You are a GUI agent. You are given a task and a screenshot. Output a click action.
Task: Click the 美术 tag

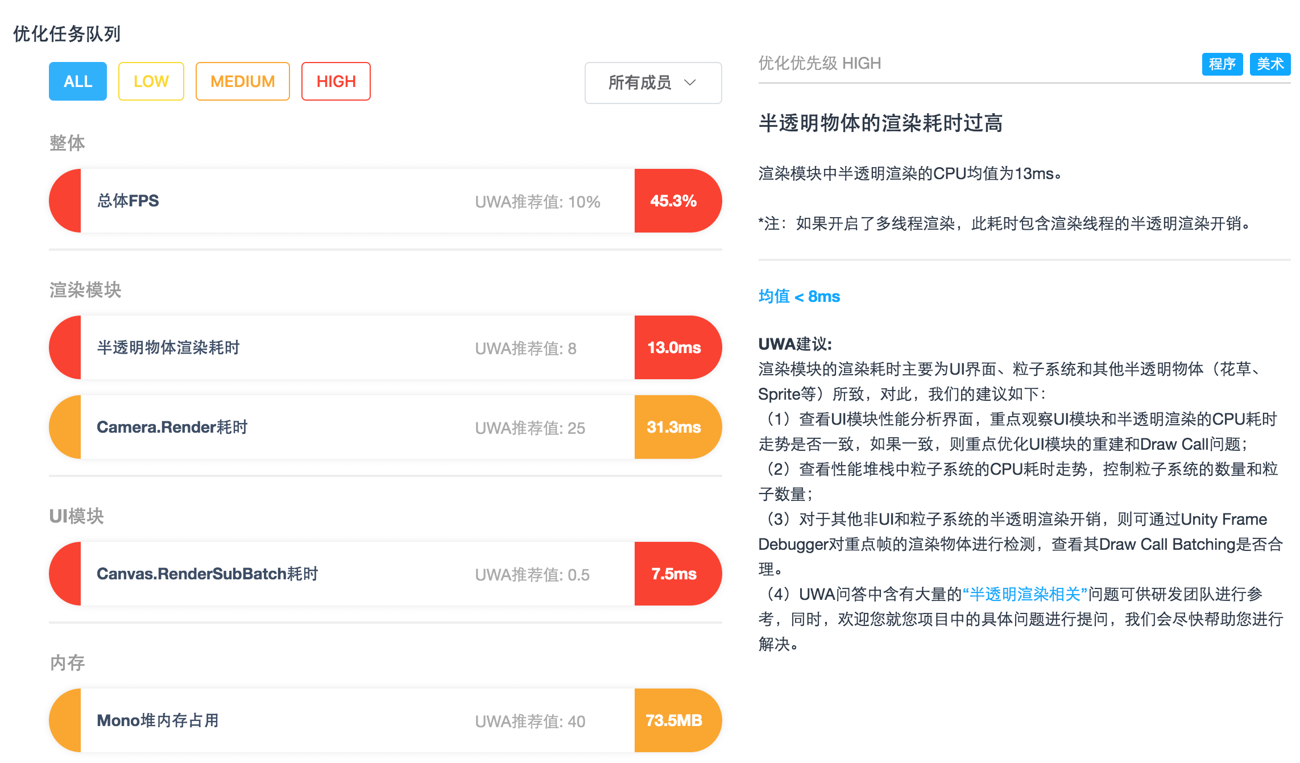coord(1270,64)
